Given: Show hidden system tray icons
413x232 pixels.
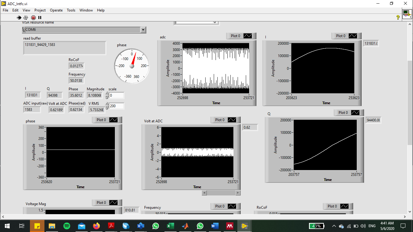Looking at the screenshot, I should coord(334,226).
